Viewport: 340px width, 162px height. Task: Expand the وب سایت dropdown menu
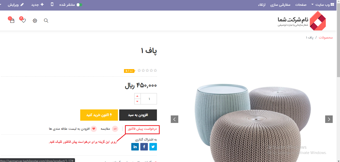[323, 5]
